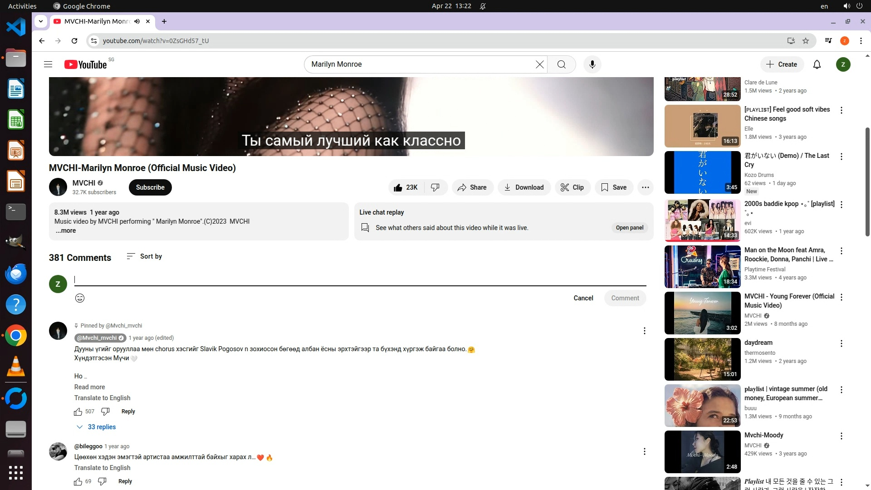Open YouTube notifications bell
Image resolution: width=871 pixels, height=490 pixels.
click(x=817, y=64)
